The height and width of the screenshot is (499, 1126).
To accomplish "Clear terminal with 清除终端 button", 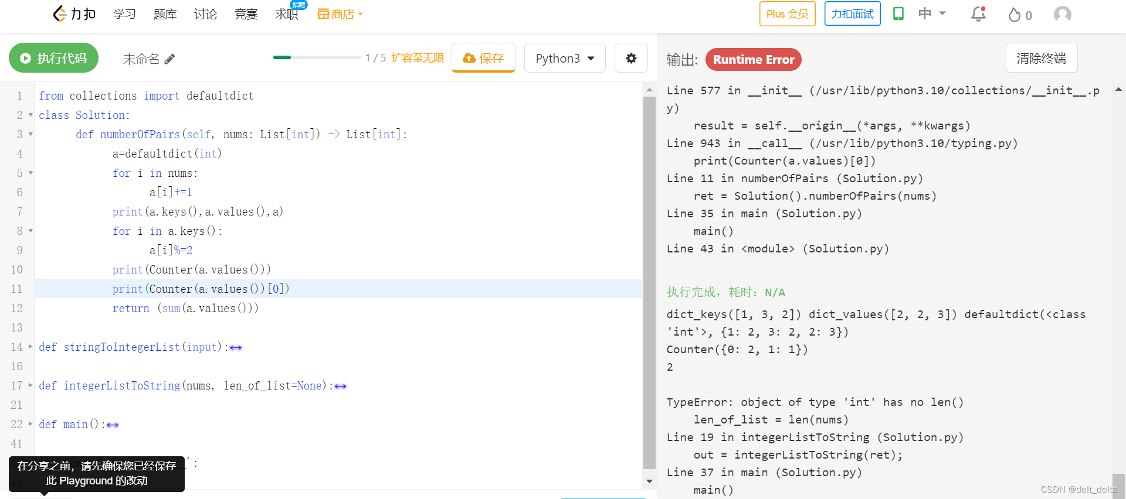I will pos(1042,58).
